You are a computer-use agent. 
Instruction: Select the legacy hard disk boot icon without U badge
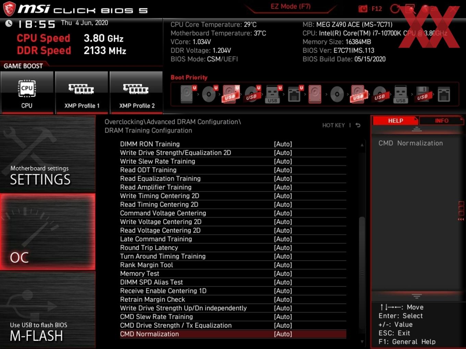315,94
